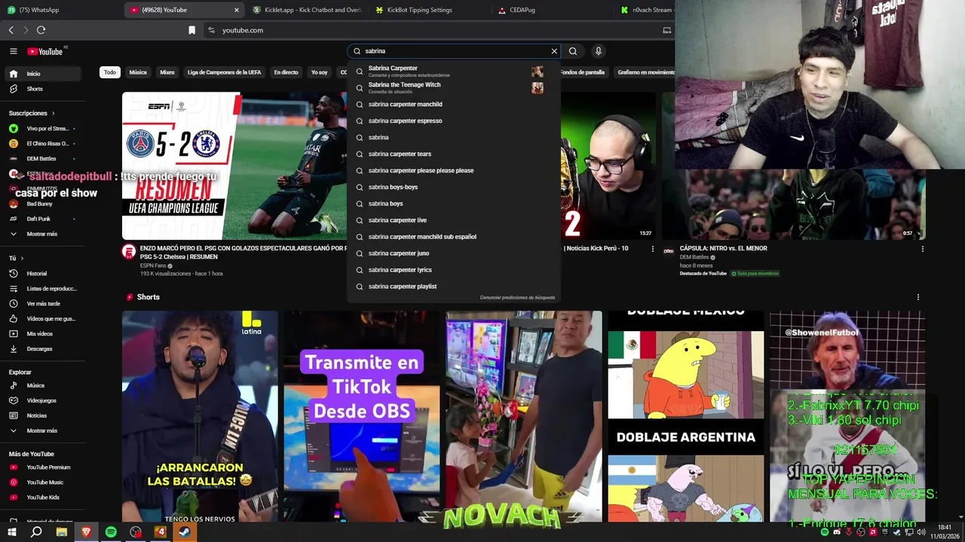Open Listas de reproducción

point(44,288)
